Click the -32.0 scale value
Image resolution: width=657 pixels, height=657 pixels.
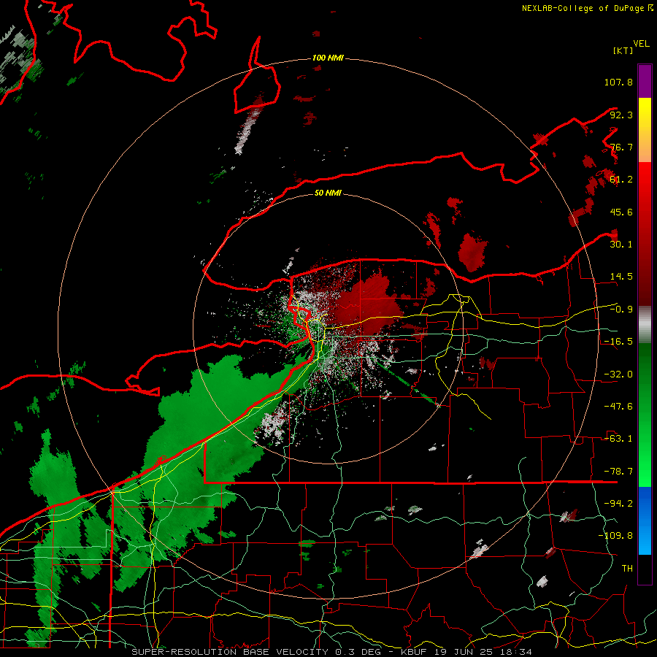tap(618, 374)
